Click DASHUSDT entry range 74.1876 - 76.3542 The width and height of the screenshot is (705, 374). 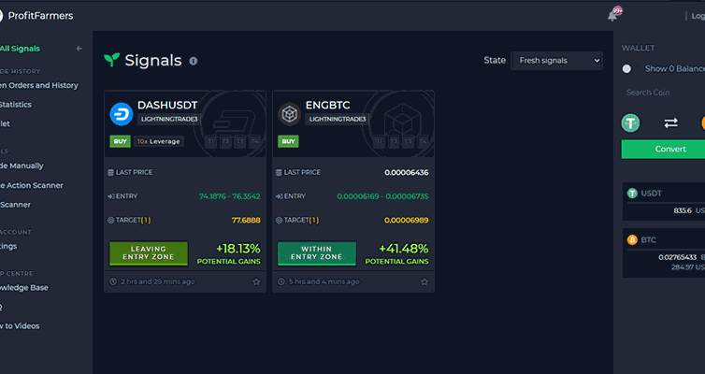coord(230,196)
